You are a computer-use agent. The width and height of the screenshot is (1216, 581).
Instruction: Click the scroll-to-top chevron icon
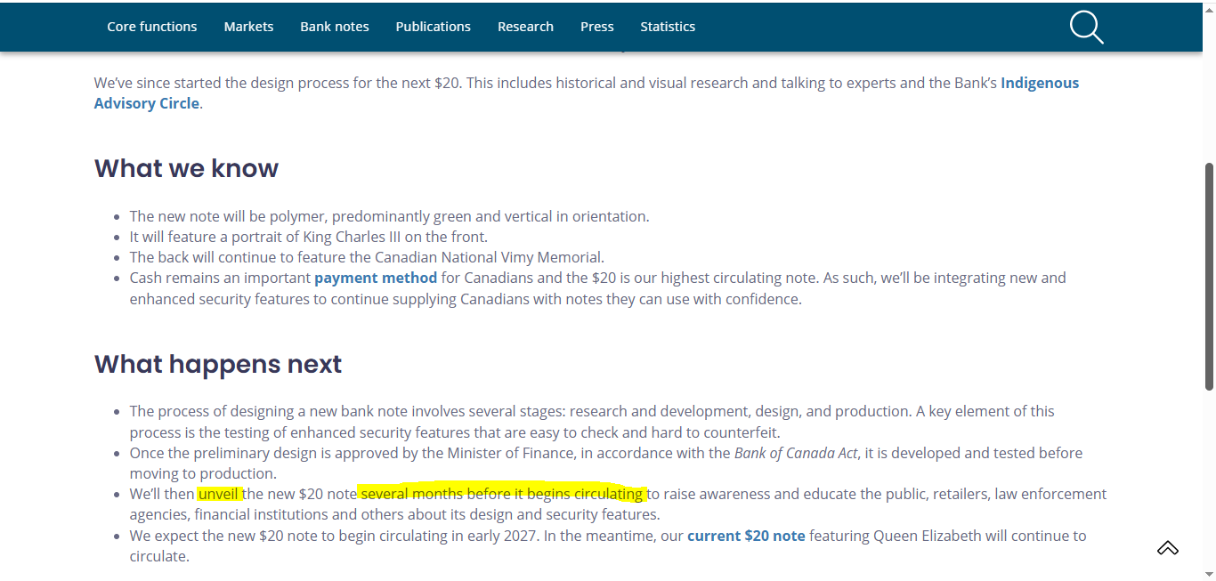coord(1167,548)
